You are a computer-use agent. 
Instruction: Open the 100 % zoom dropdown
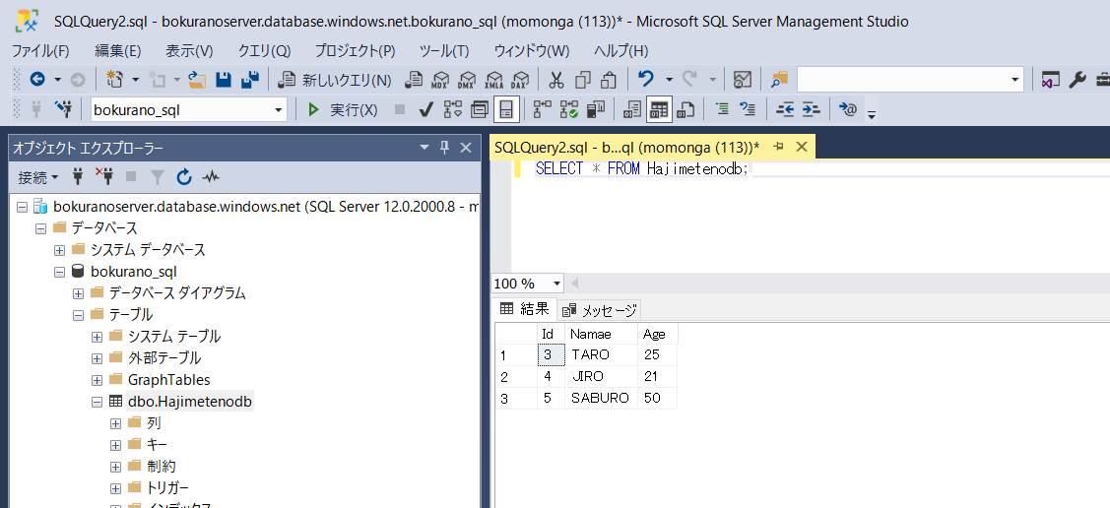point(556,284)
